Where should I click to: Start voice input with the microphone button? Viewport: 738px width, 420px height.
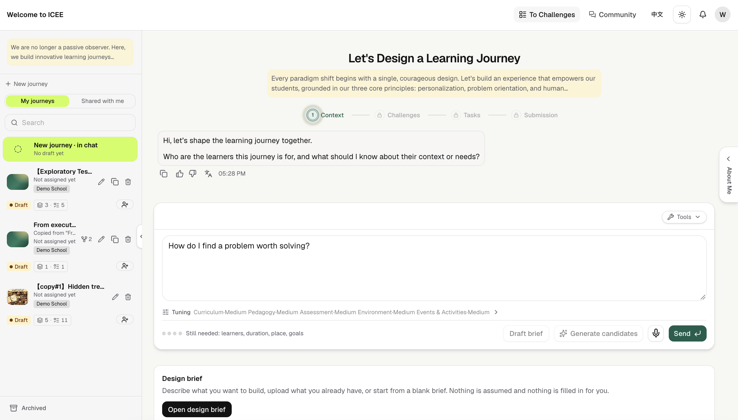pyautogui.click(x=656, y=333)
